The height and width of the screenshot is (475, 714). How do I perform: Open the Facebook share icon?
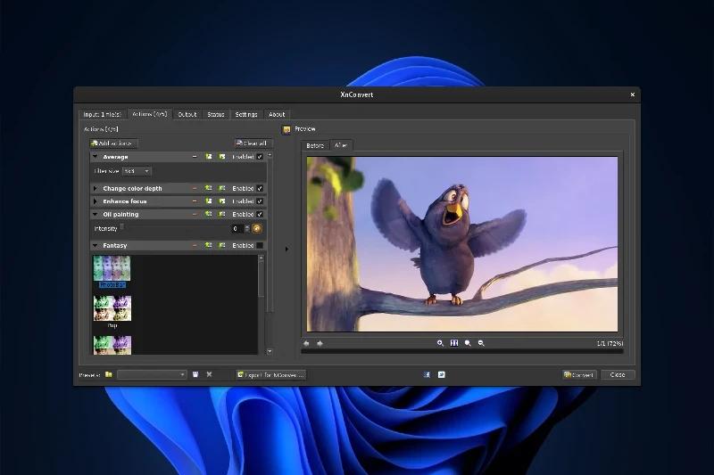tap(427, 374)
